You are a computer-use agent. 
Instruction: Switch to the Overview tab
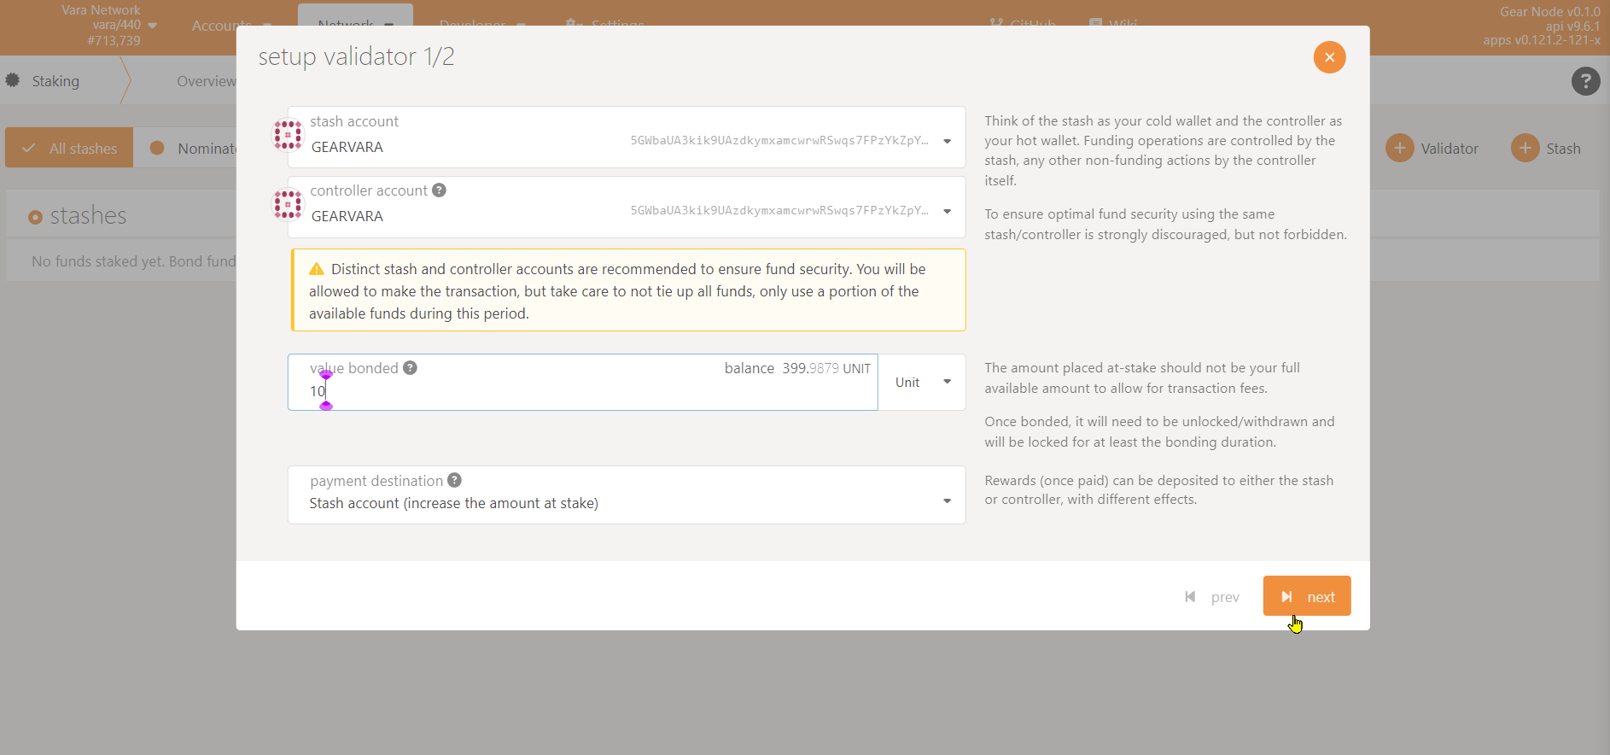pos(206,81)
